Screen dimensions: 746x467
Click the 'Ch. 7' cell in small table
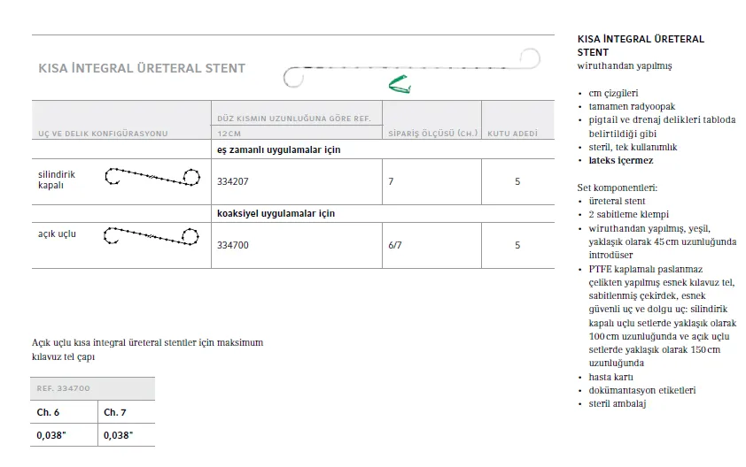pyautogui.click(x=114, y=412)
